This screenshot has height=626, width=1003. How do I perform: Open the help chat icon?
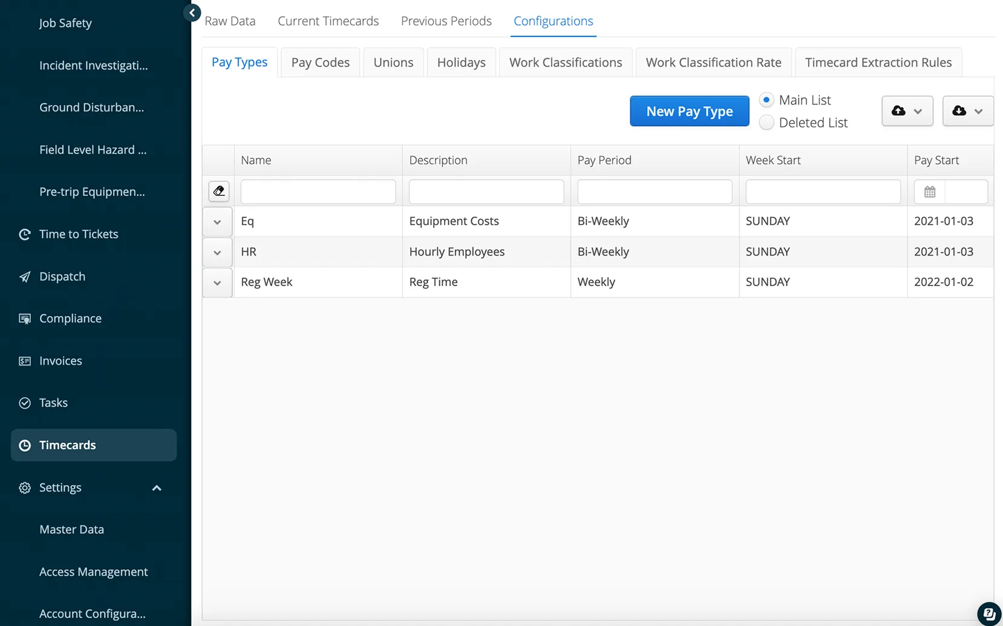tap(989, 613)
